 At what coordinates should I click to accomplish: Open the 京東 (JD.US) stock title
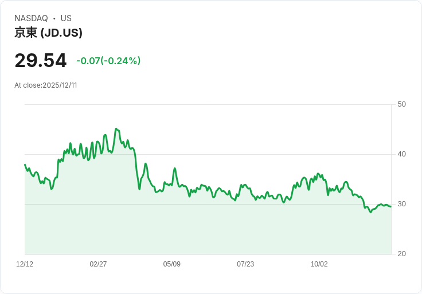48,33
